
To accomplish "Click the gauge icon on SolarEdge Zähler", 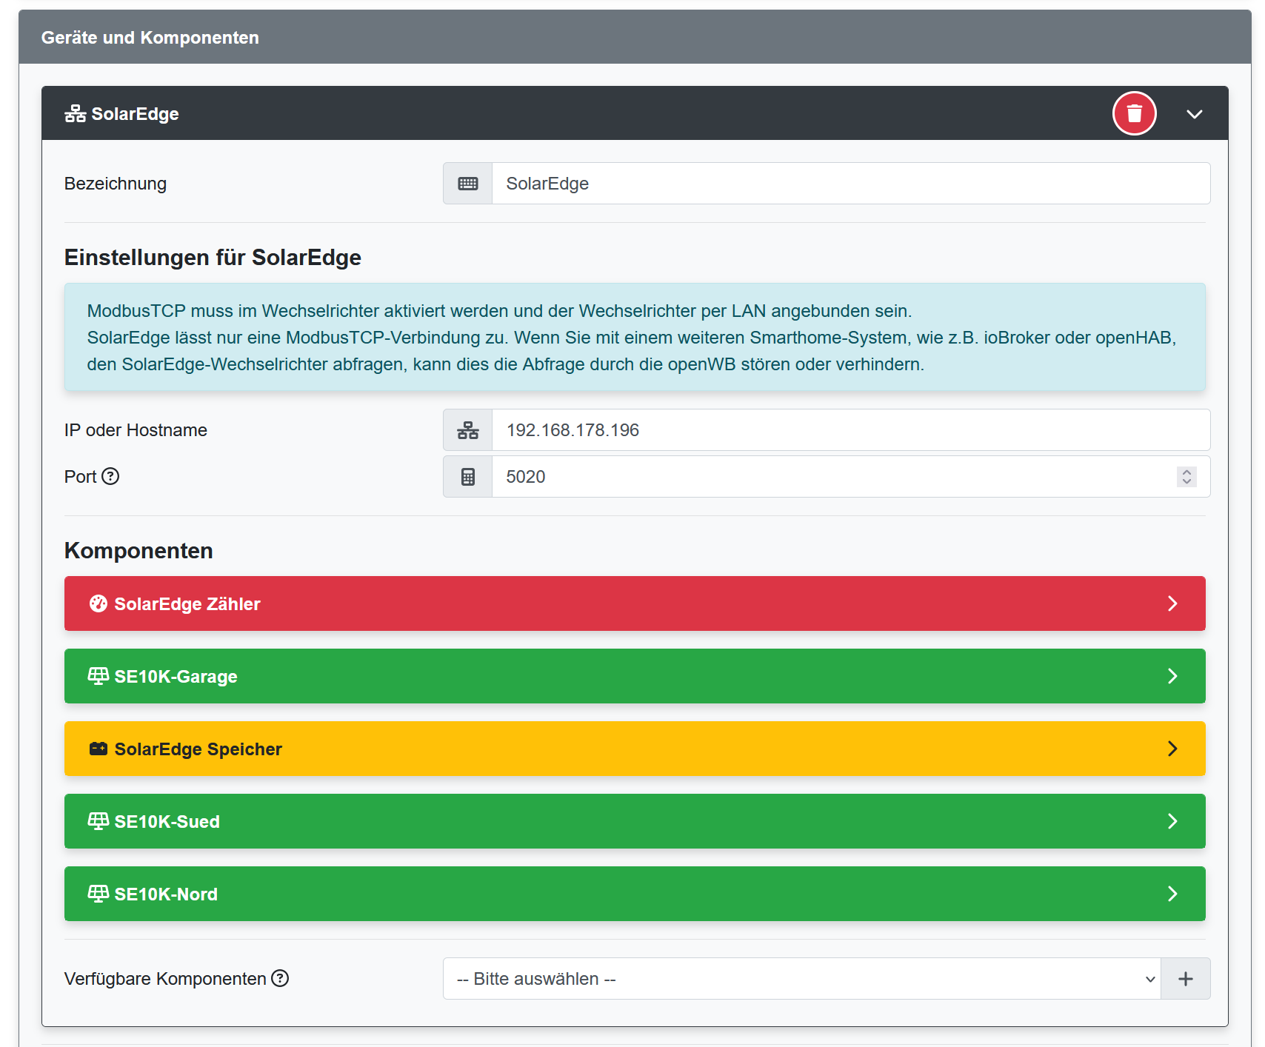I will pyautogui.click(x=99, y=603).
